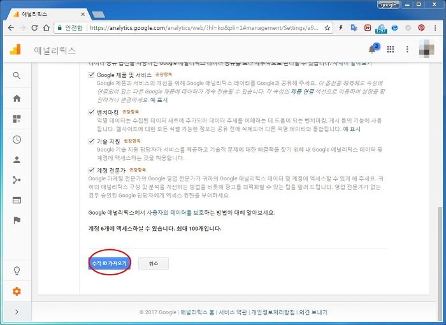Viewport: 446px width, 325px height.
Task: Close the 애널리틱스 browser tab
Action: coord(83,14)
